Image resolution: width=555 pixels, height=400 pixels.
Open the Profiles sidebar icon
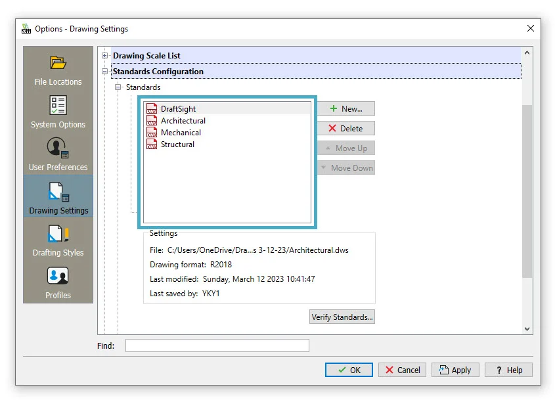tap(58, 276)
